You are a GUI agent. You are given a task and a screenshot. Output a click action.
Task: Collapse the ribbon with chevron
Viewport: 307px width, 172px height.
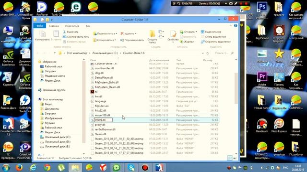[x=231, y=25]
